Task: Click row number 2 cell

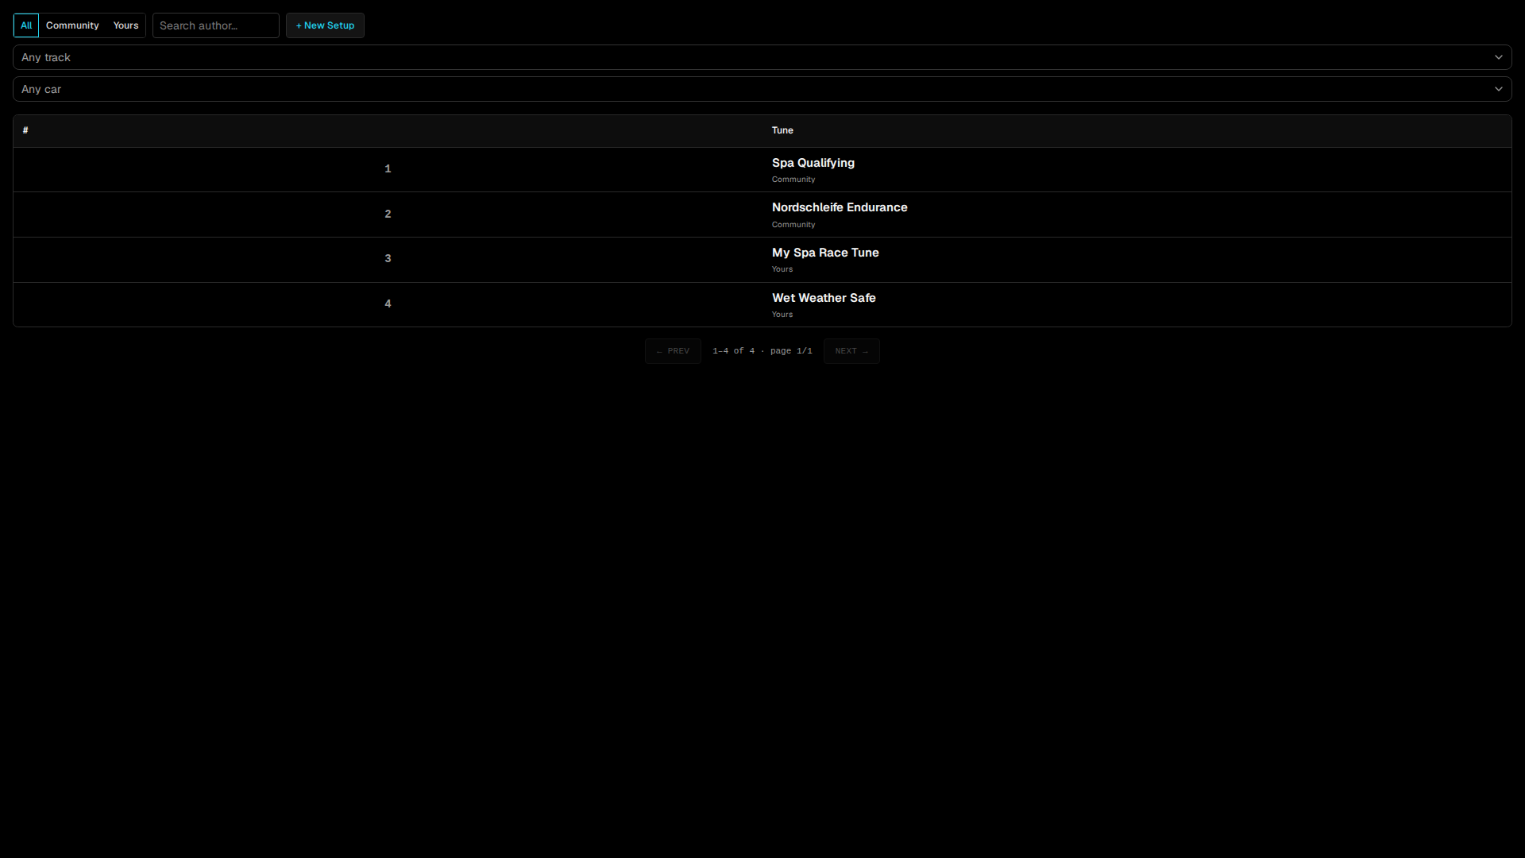Action: click(x=388, y=214)
